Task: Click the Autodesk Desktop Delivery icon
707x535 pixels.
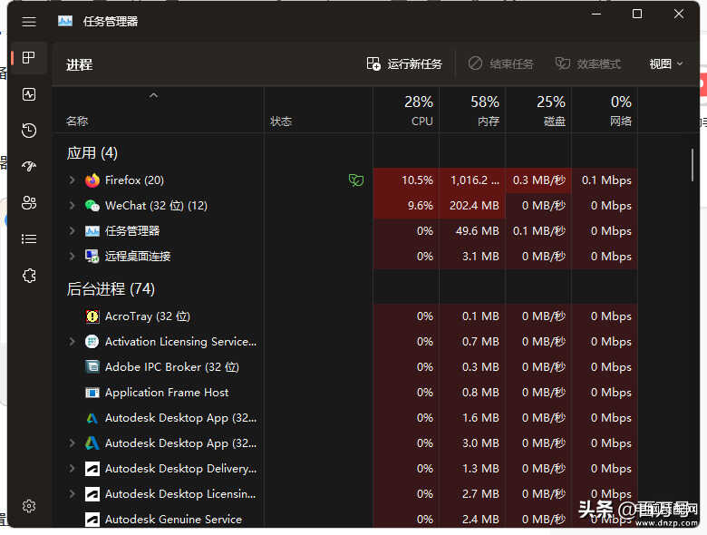Action: [92, 469]
